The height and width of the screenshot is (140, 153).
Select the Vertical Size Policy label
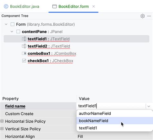click(23, 129)
